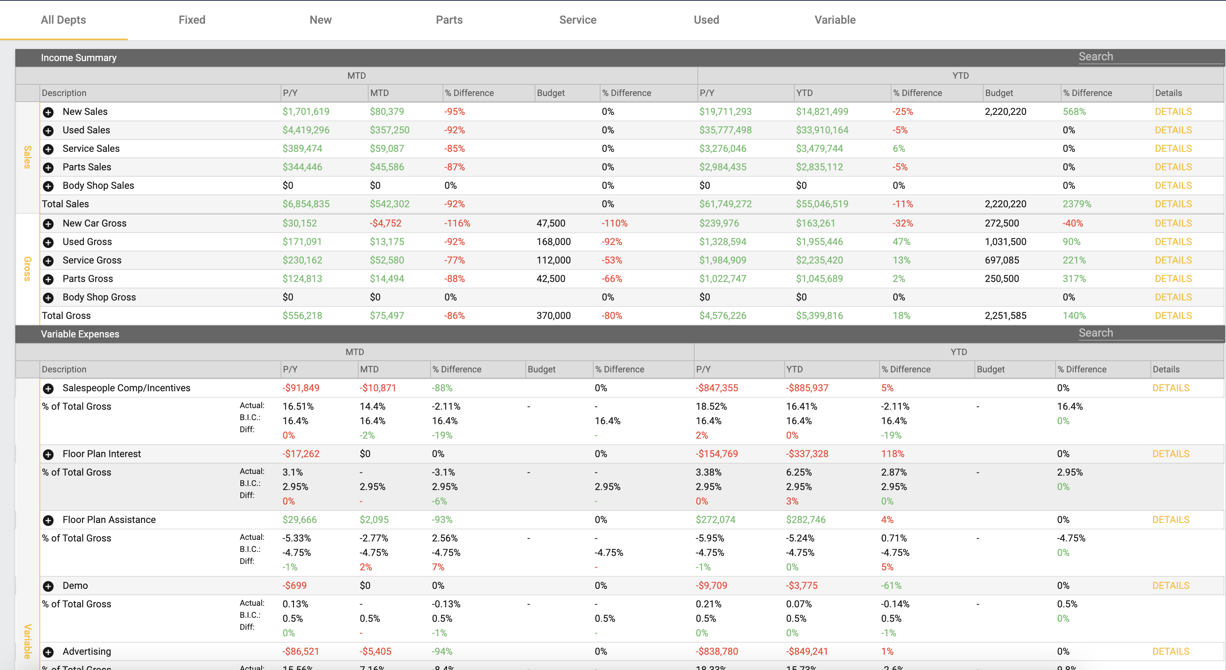Click Floor Plan Interest YTD value -$337,328
This screenshot has width=1226, height=670.
[x=807, y=454]
